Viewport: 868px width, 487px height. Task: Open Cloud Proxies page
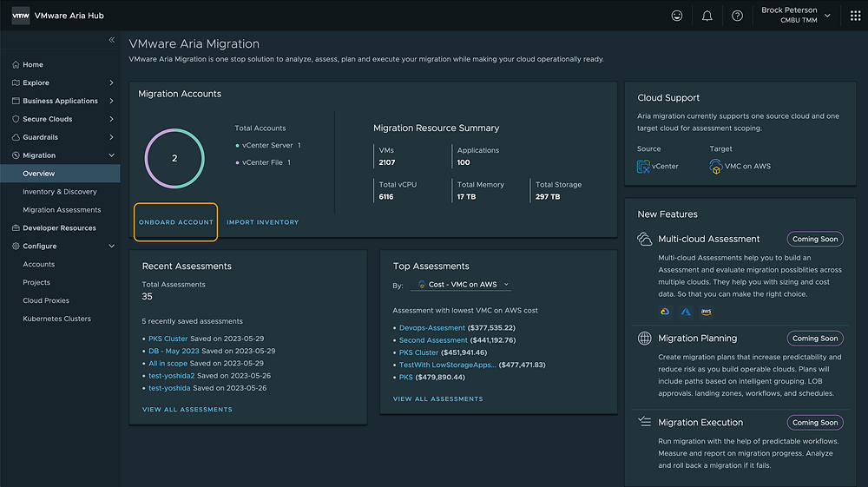(46, 300)
